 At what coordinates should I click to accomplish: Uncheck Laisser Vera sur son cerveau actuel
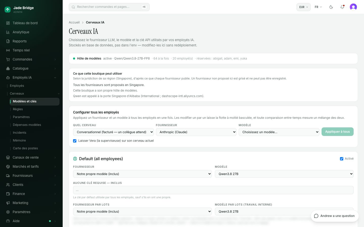[x=75, y=141]
